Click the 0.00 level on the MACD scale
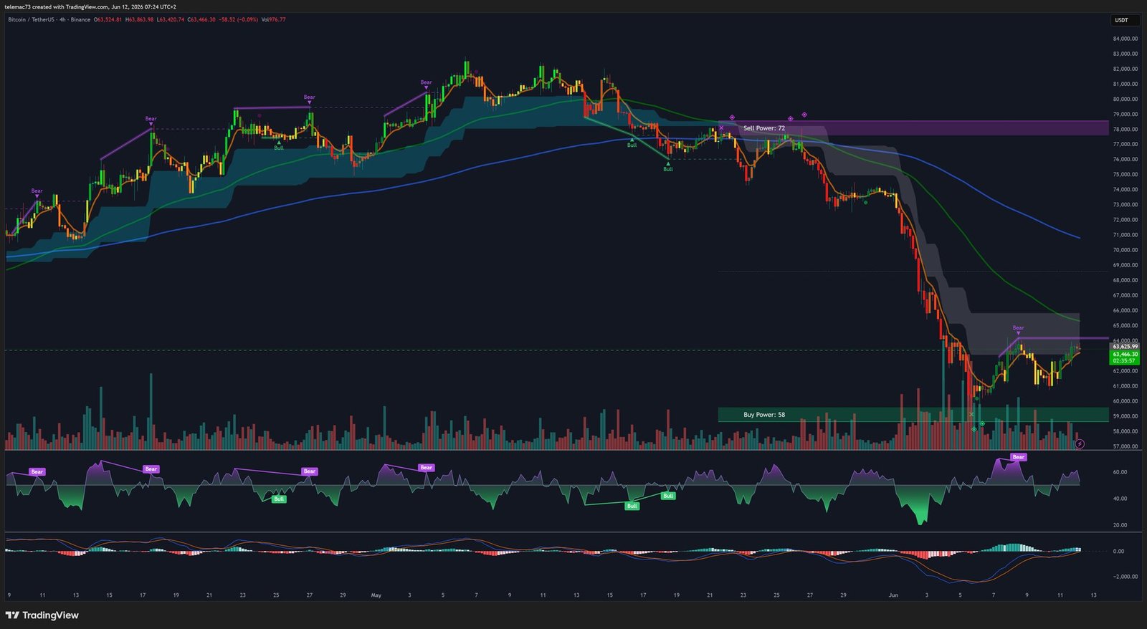The image size is (1147, 629). [1118, 552]
